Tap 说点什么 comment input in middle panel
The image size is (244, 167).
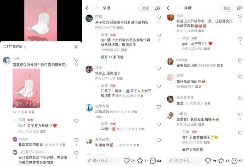[103, 160]
